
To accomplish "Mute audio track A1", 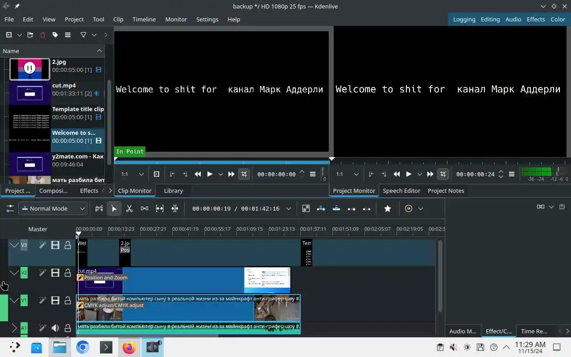I will pos(55,328).
